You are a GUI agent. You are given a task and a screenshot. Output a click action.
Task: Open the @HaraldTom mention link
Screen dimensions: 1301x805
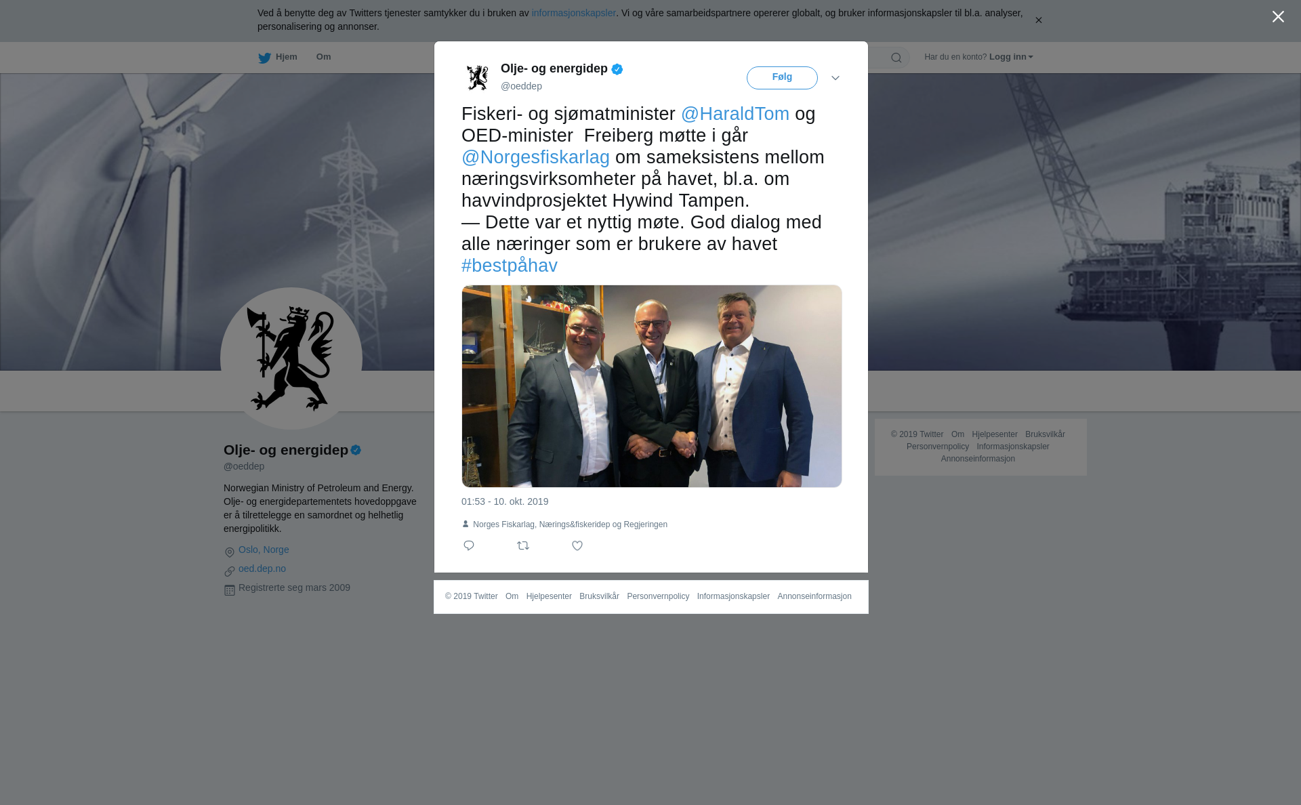pyautogui.click(x=735, y=114)
